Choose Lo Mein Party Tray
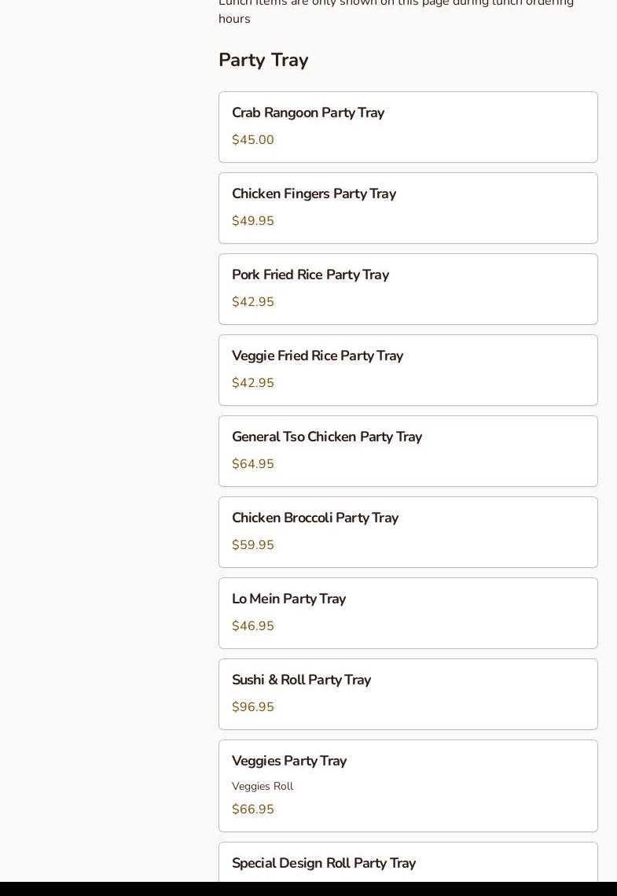Image resolution: width=617 pixels, height=896 pixels. pyautogui.click(x=288, y=599)
